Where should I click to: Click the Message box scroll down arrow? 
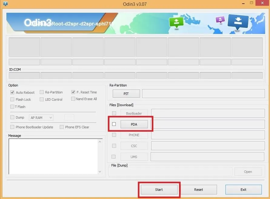coord(100,172)
